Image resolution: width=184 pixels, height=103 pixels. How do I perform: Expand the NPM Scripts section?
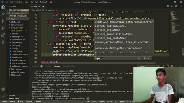(x=18, y=98)
